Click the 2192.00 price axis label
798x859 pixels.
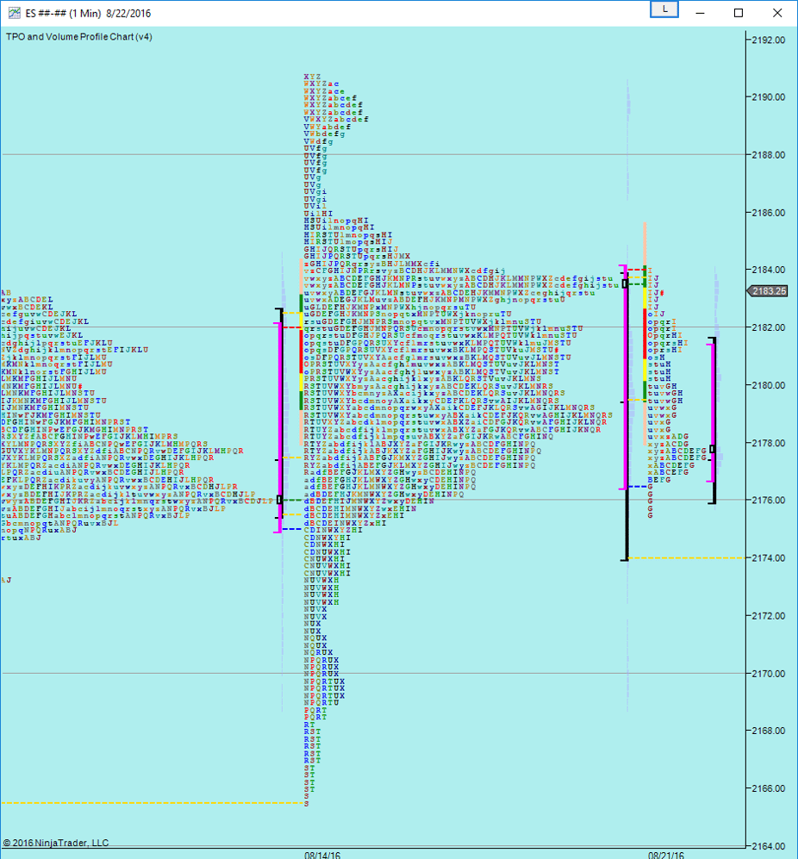(x=767, y=40)
